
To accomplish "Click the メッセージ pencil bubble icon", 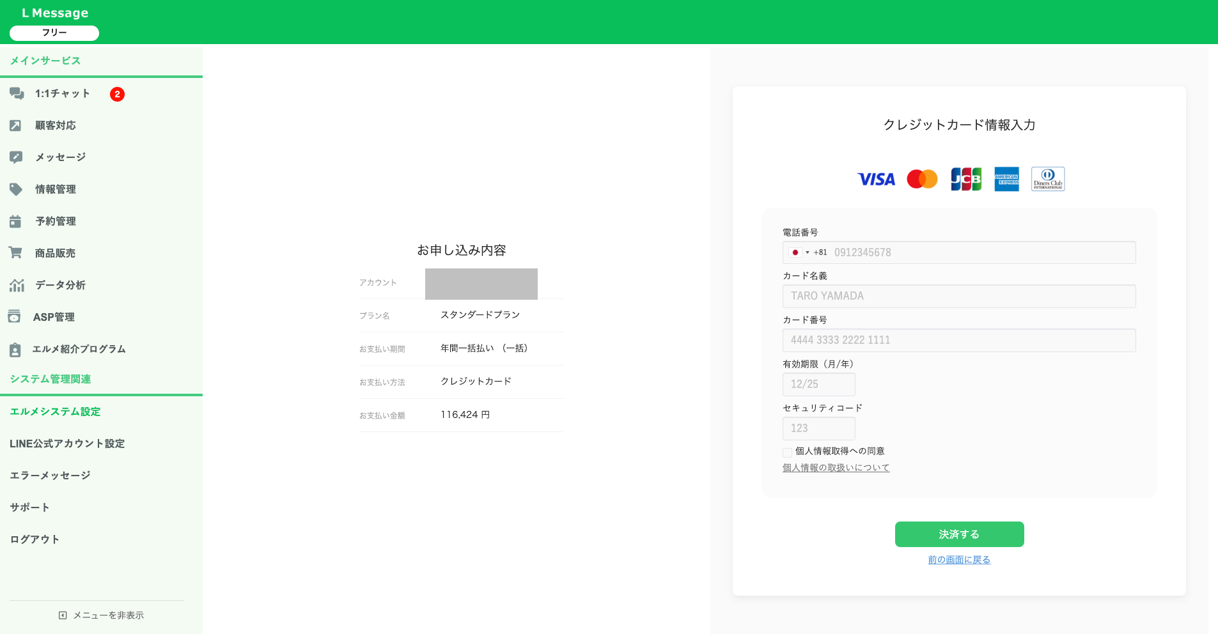I will [16, 157].
